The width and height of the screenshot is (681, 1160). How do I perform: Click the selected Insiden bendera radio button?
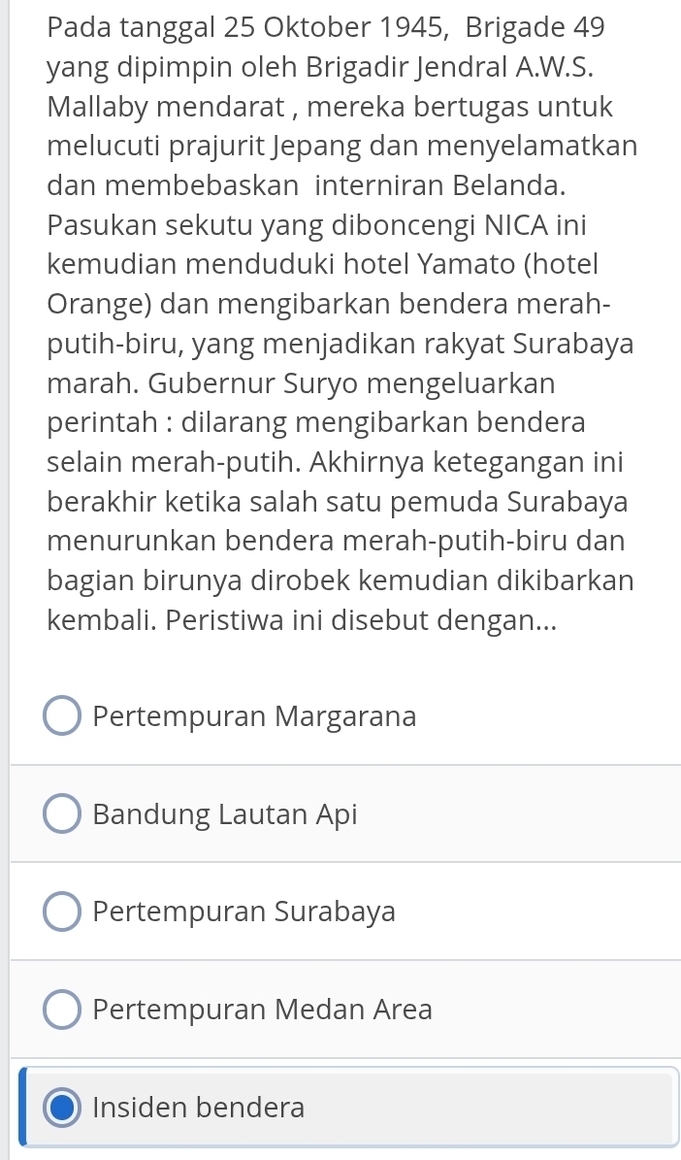(x=62, y=1108)
